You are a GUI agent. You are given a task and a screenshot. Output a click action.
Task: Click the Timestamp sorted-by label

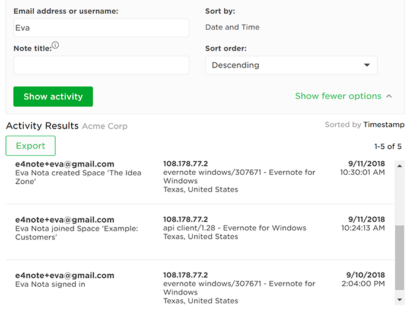(384, 125)
